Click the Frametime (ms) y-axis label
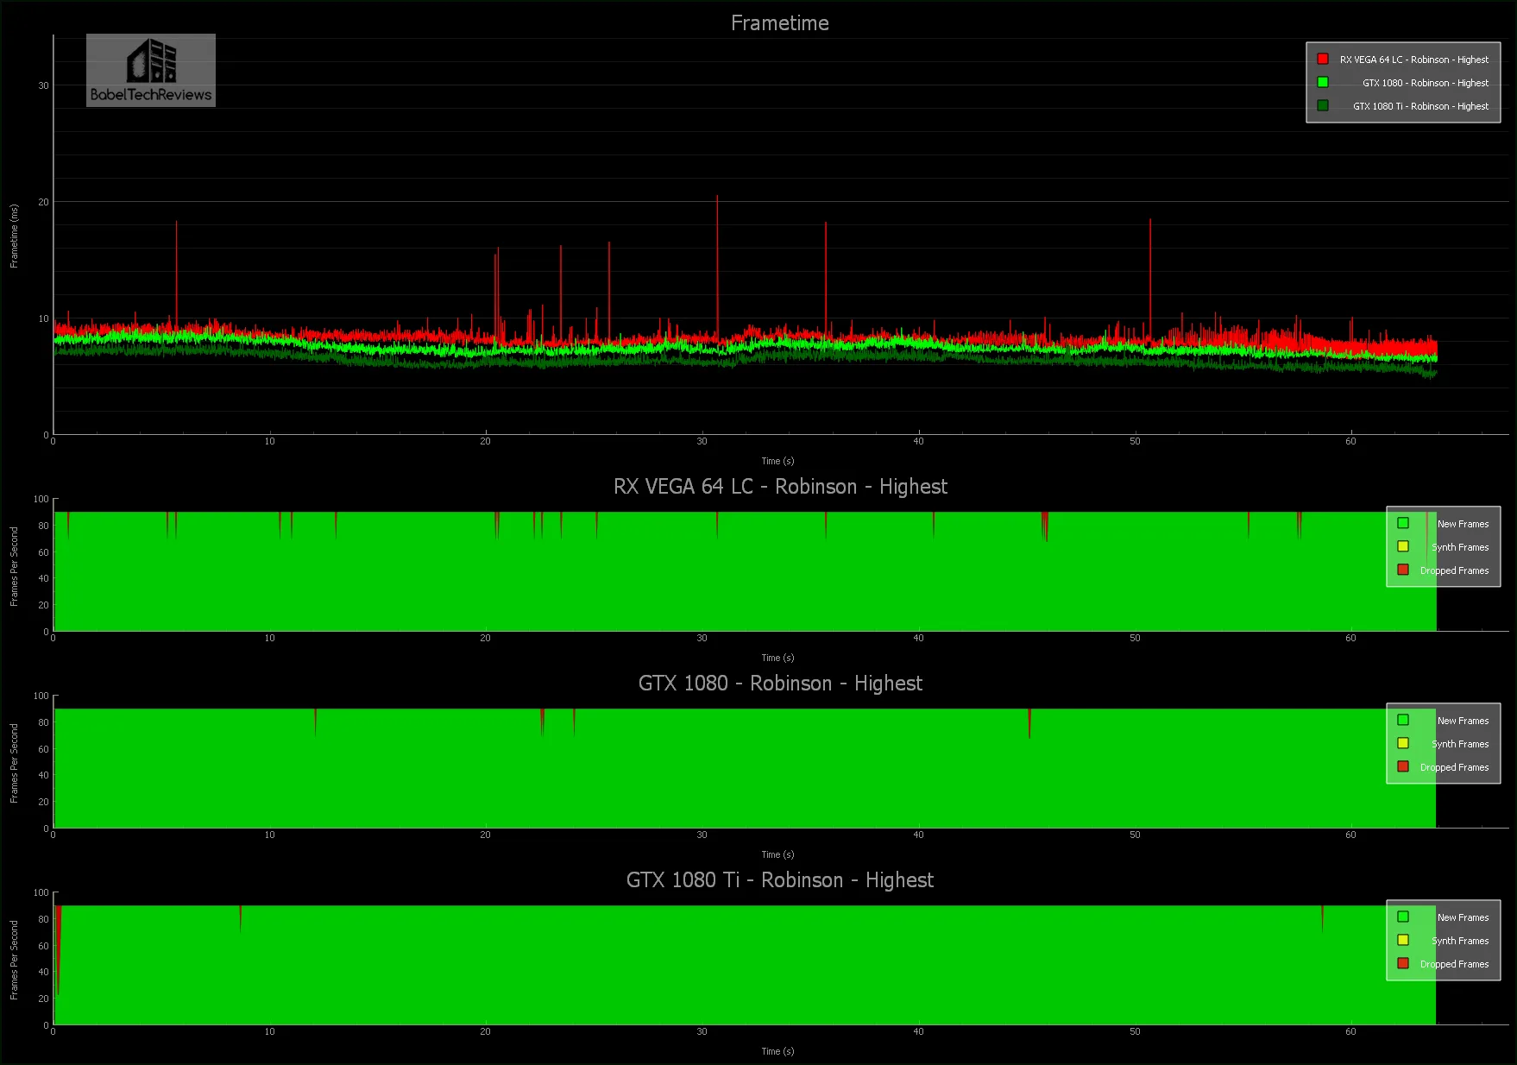 click(14, 236)
